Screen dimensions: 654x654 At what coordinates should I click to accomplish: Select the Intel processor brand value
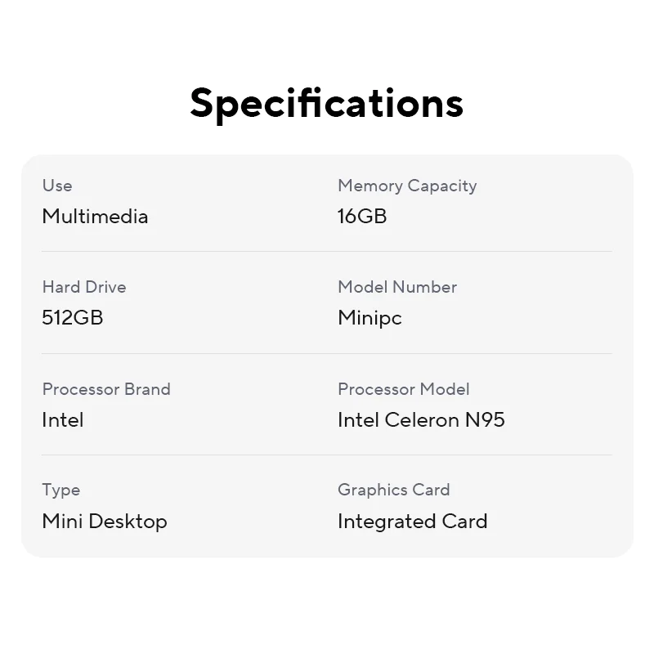[x=63, y=420]
